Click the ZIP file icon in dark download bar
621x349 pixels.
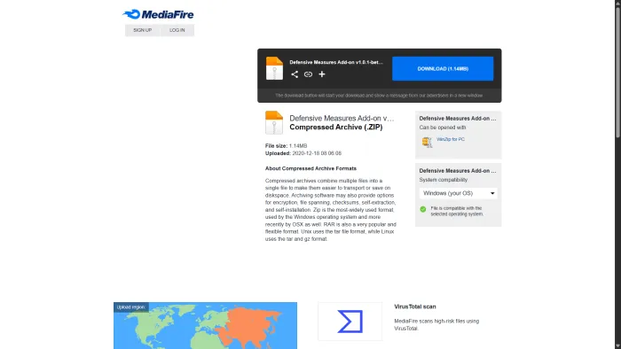274,68
